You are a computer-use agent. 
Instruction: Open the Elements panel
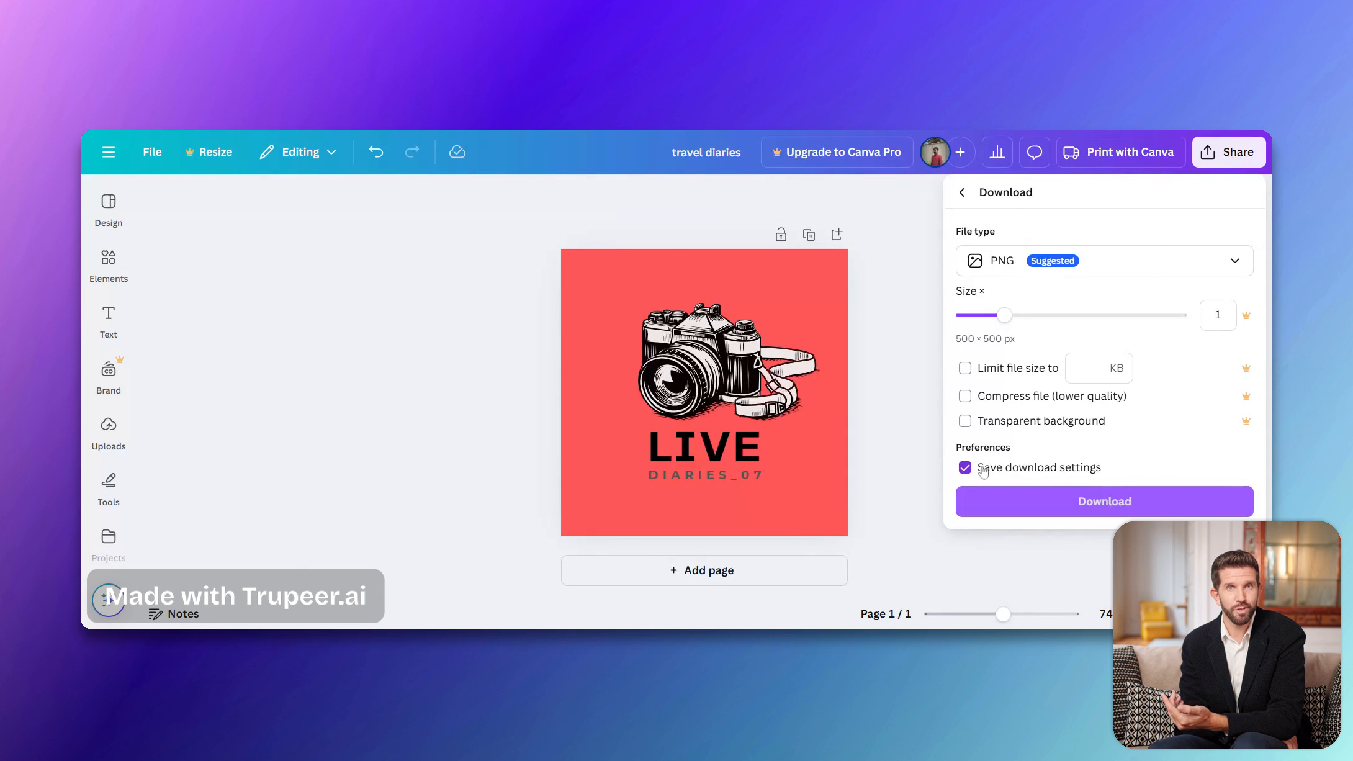click(108, 264)
